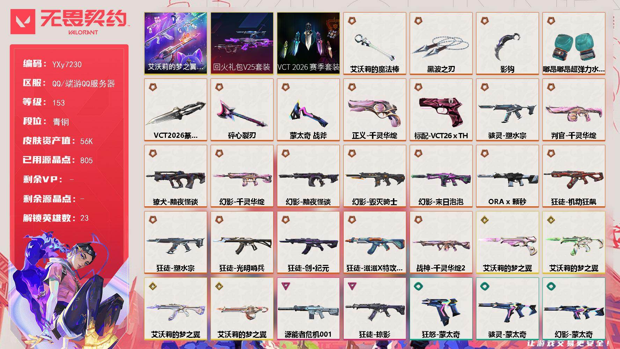This screenshot has width=620, height=349.
Task: Click the account code YXy7230 text
Action: (67, 64)
